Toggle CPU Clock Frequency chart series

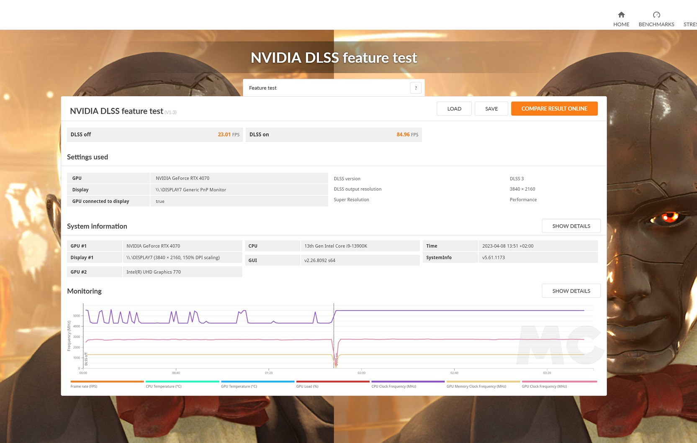pos(394,386)
